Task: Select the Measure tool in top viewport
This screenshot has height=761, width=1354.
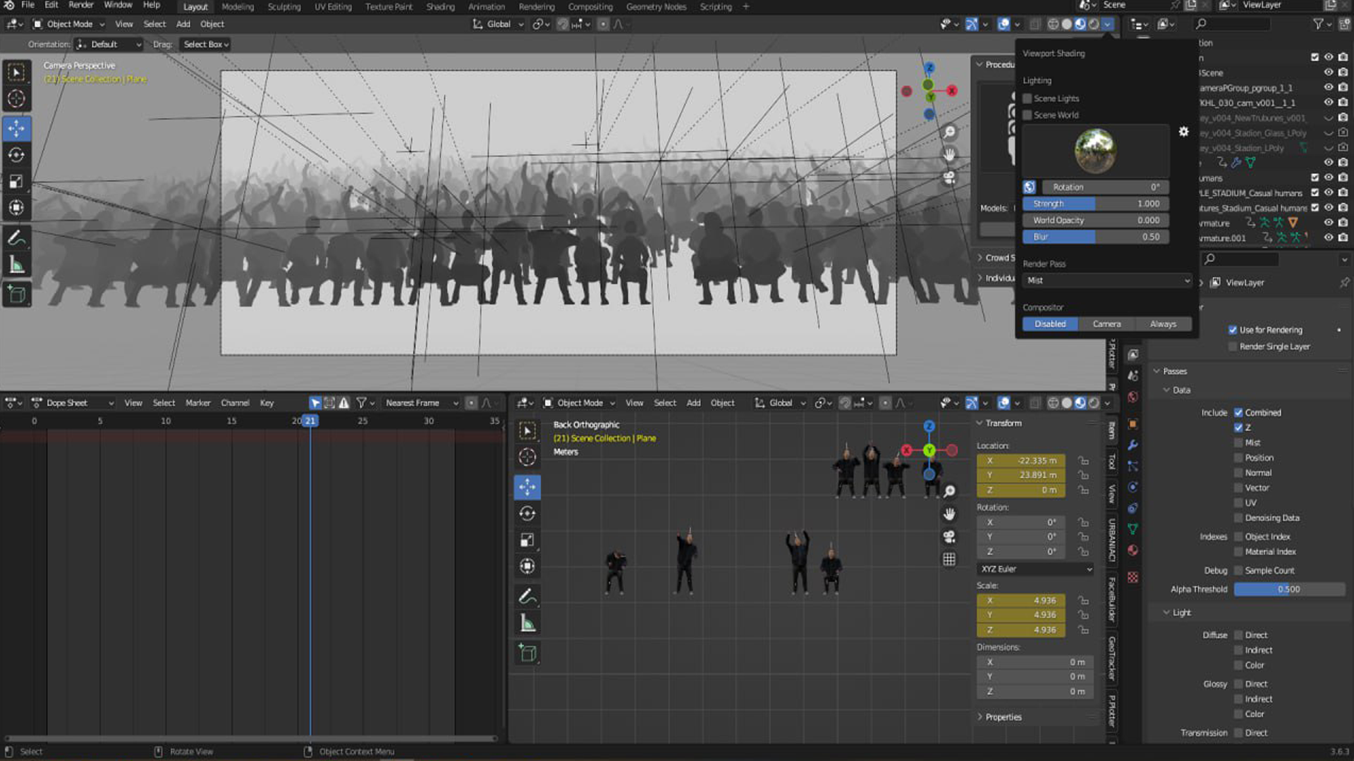Action: pyautogui.click(x=16, y=266)
